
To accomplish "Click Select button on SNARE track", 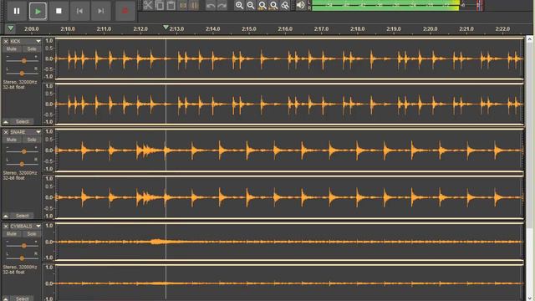I will [x=23, y=216].
